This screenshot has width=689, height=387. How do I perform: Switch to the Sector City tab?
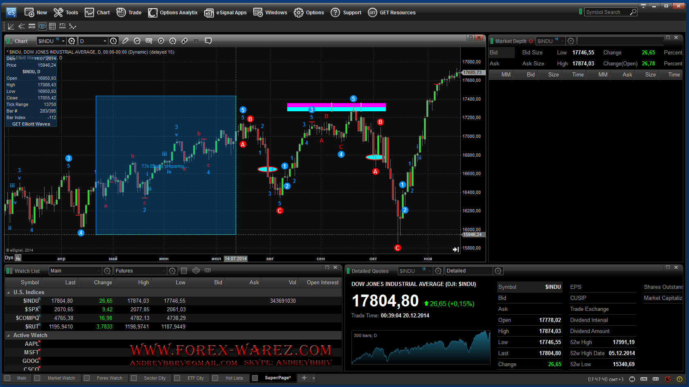click(154, 378)
